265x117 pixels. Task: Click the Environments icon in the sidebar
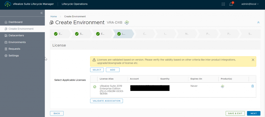pos(6,42)
